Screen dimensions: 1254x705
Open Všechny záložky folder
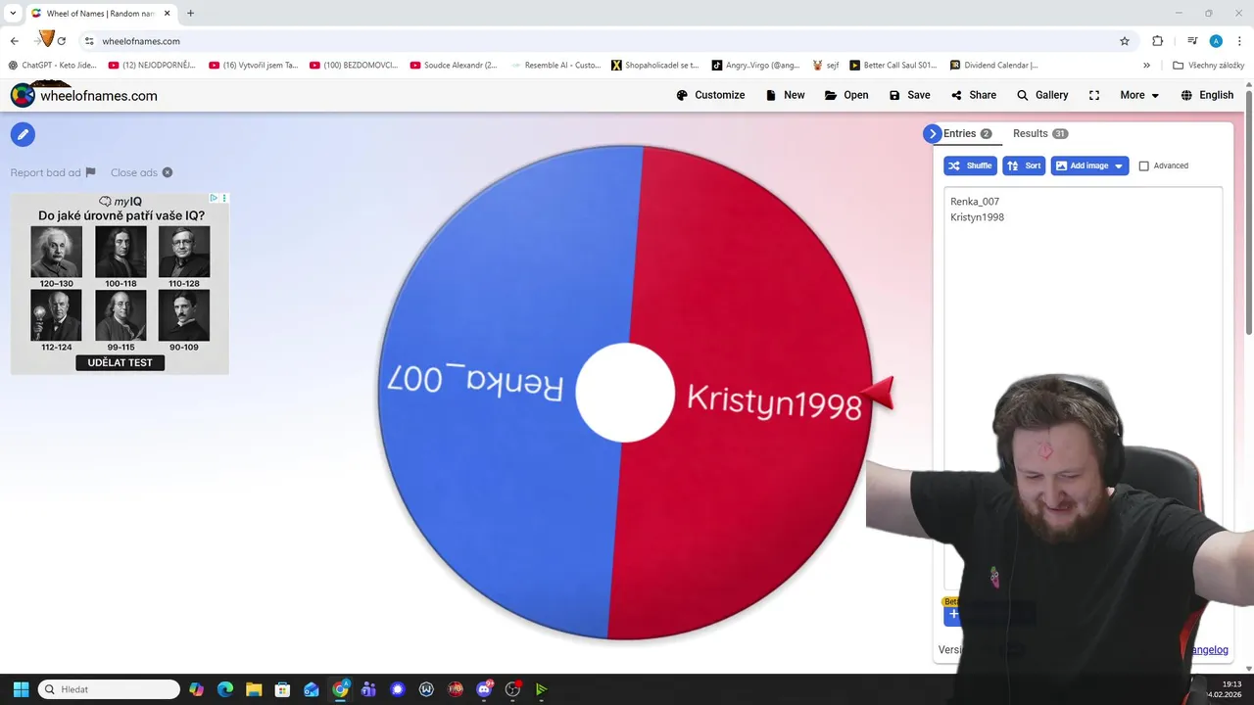pos(1208,65)
